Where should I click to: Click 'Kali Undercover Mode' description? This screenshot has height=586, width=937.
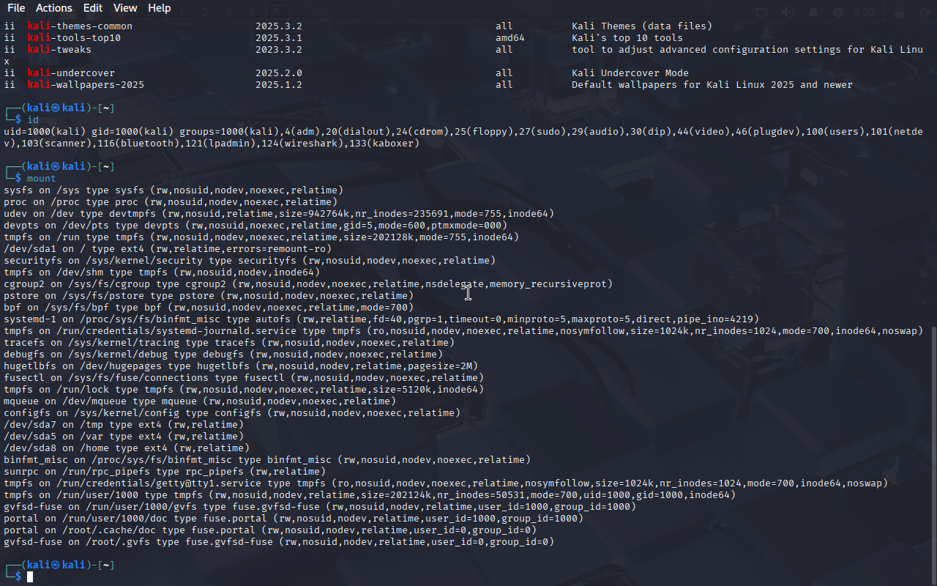[630, 73]
